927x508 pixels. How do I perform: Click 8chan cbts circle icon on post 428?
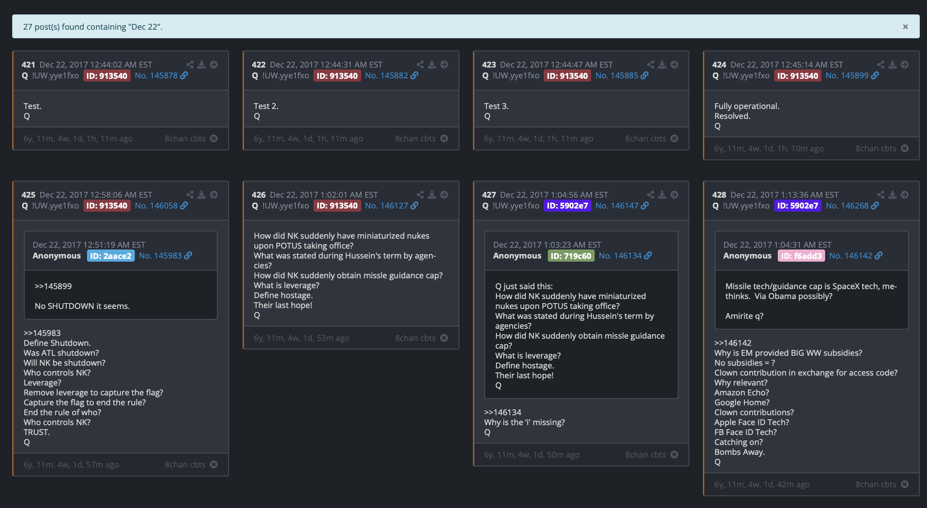pos(905,485)
